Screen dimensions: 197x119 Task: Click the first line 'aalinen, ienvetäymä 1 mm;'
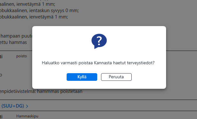(x=27, y=4)
